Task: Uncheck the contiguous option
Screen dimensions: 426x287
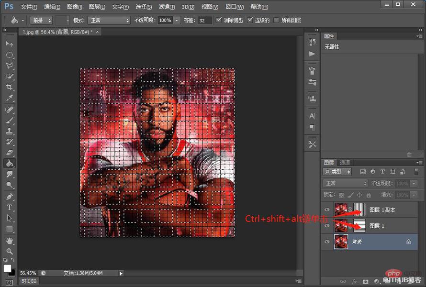Action: pos(250,20)
